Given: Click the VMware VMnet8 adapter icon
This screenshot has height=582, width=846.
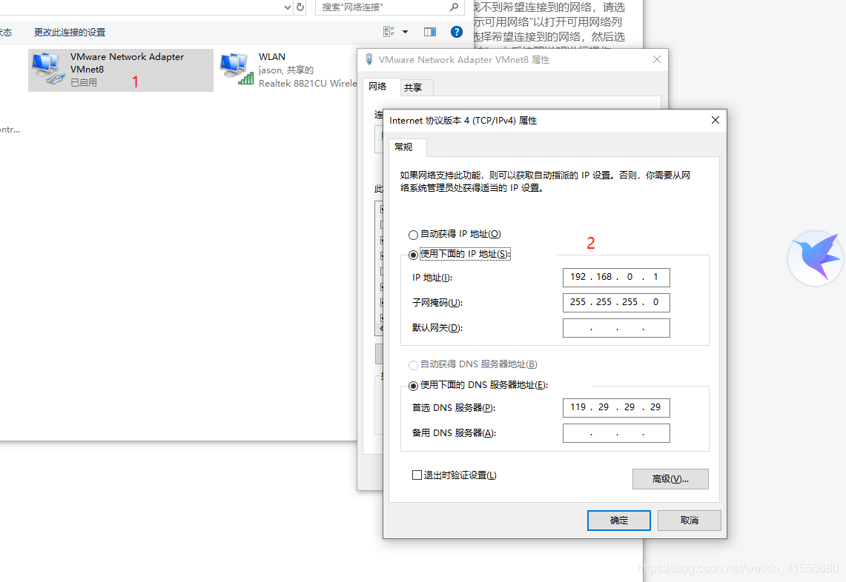Looking at the screenshot, I should [x=47, y=69].
